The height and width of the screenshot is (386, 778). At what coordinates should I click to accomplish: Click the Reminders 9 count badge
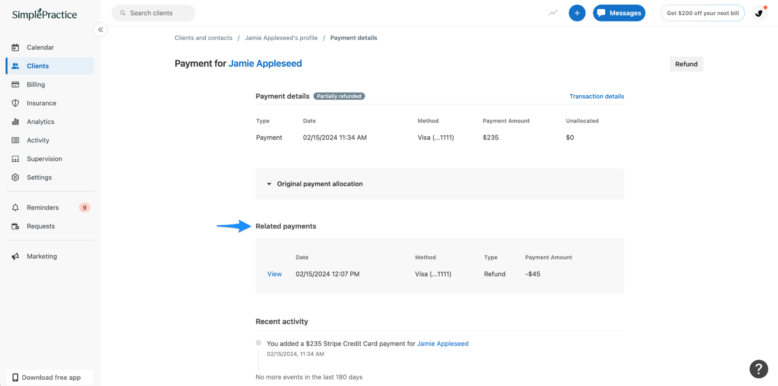(84, 208)
